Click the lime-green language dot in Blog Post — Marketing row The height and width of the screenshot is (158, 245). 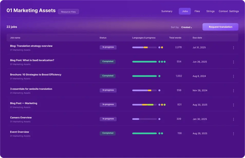[165, 105]
